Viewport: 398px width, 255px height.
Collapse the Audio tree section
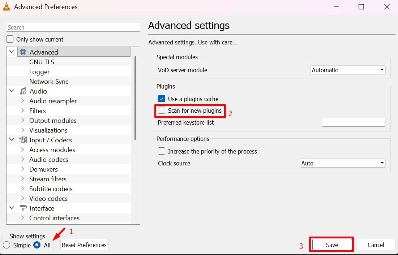[x=12, y=91]
